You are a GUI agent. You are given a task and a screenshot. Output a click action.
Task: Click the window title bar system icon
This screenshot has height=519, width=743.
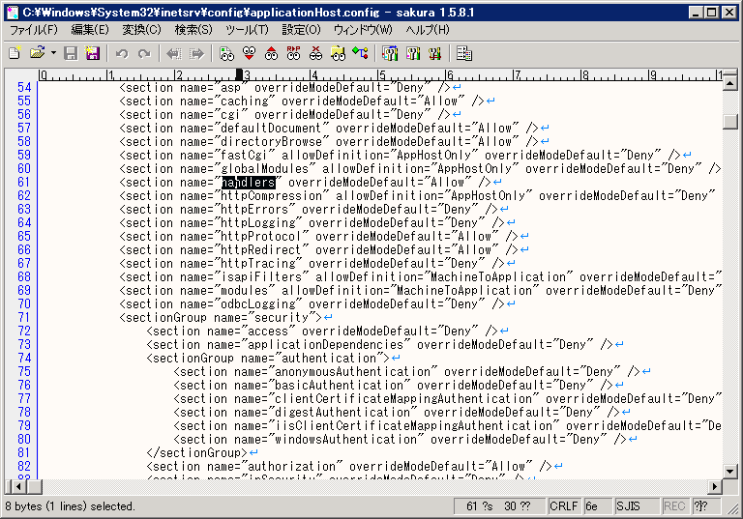tap(13, 12)
